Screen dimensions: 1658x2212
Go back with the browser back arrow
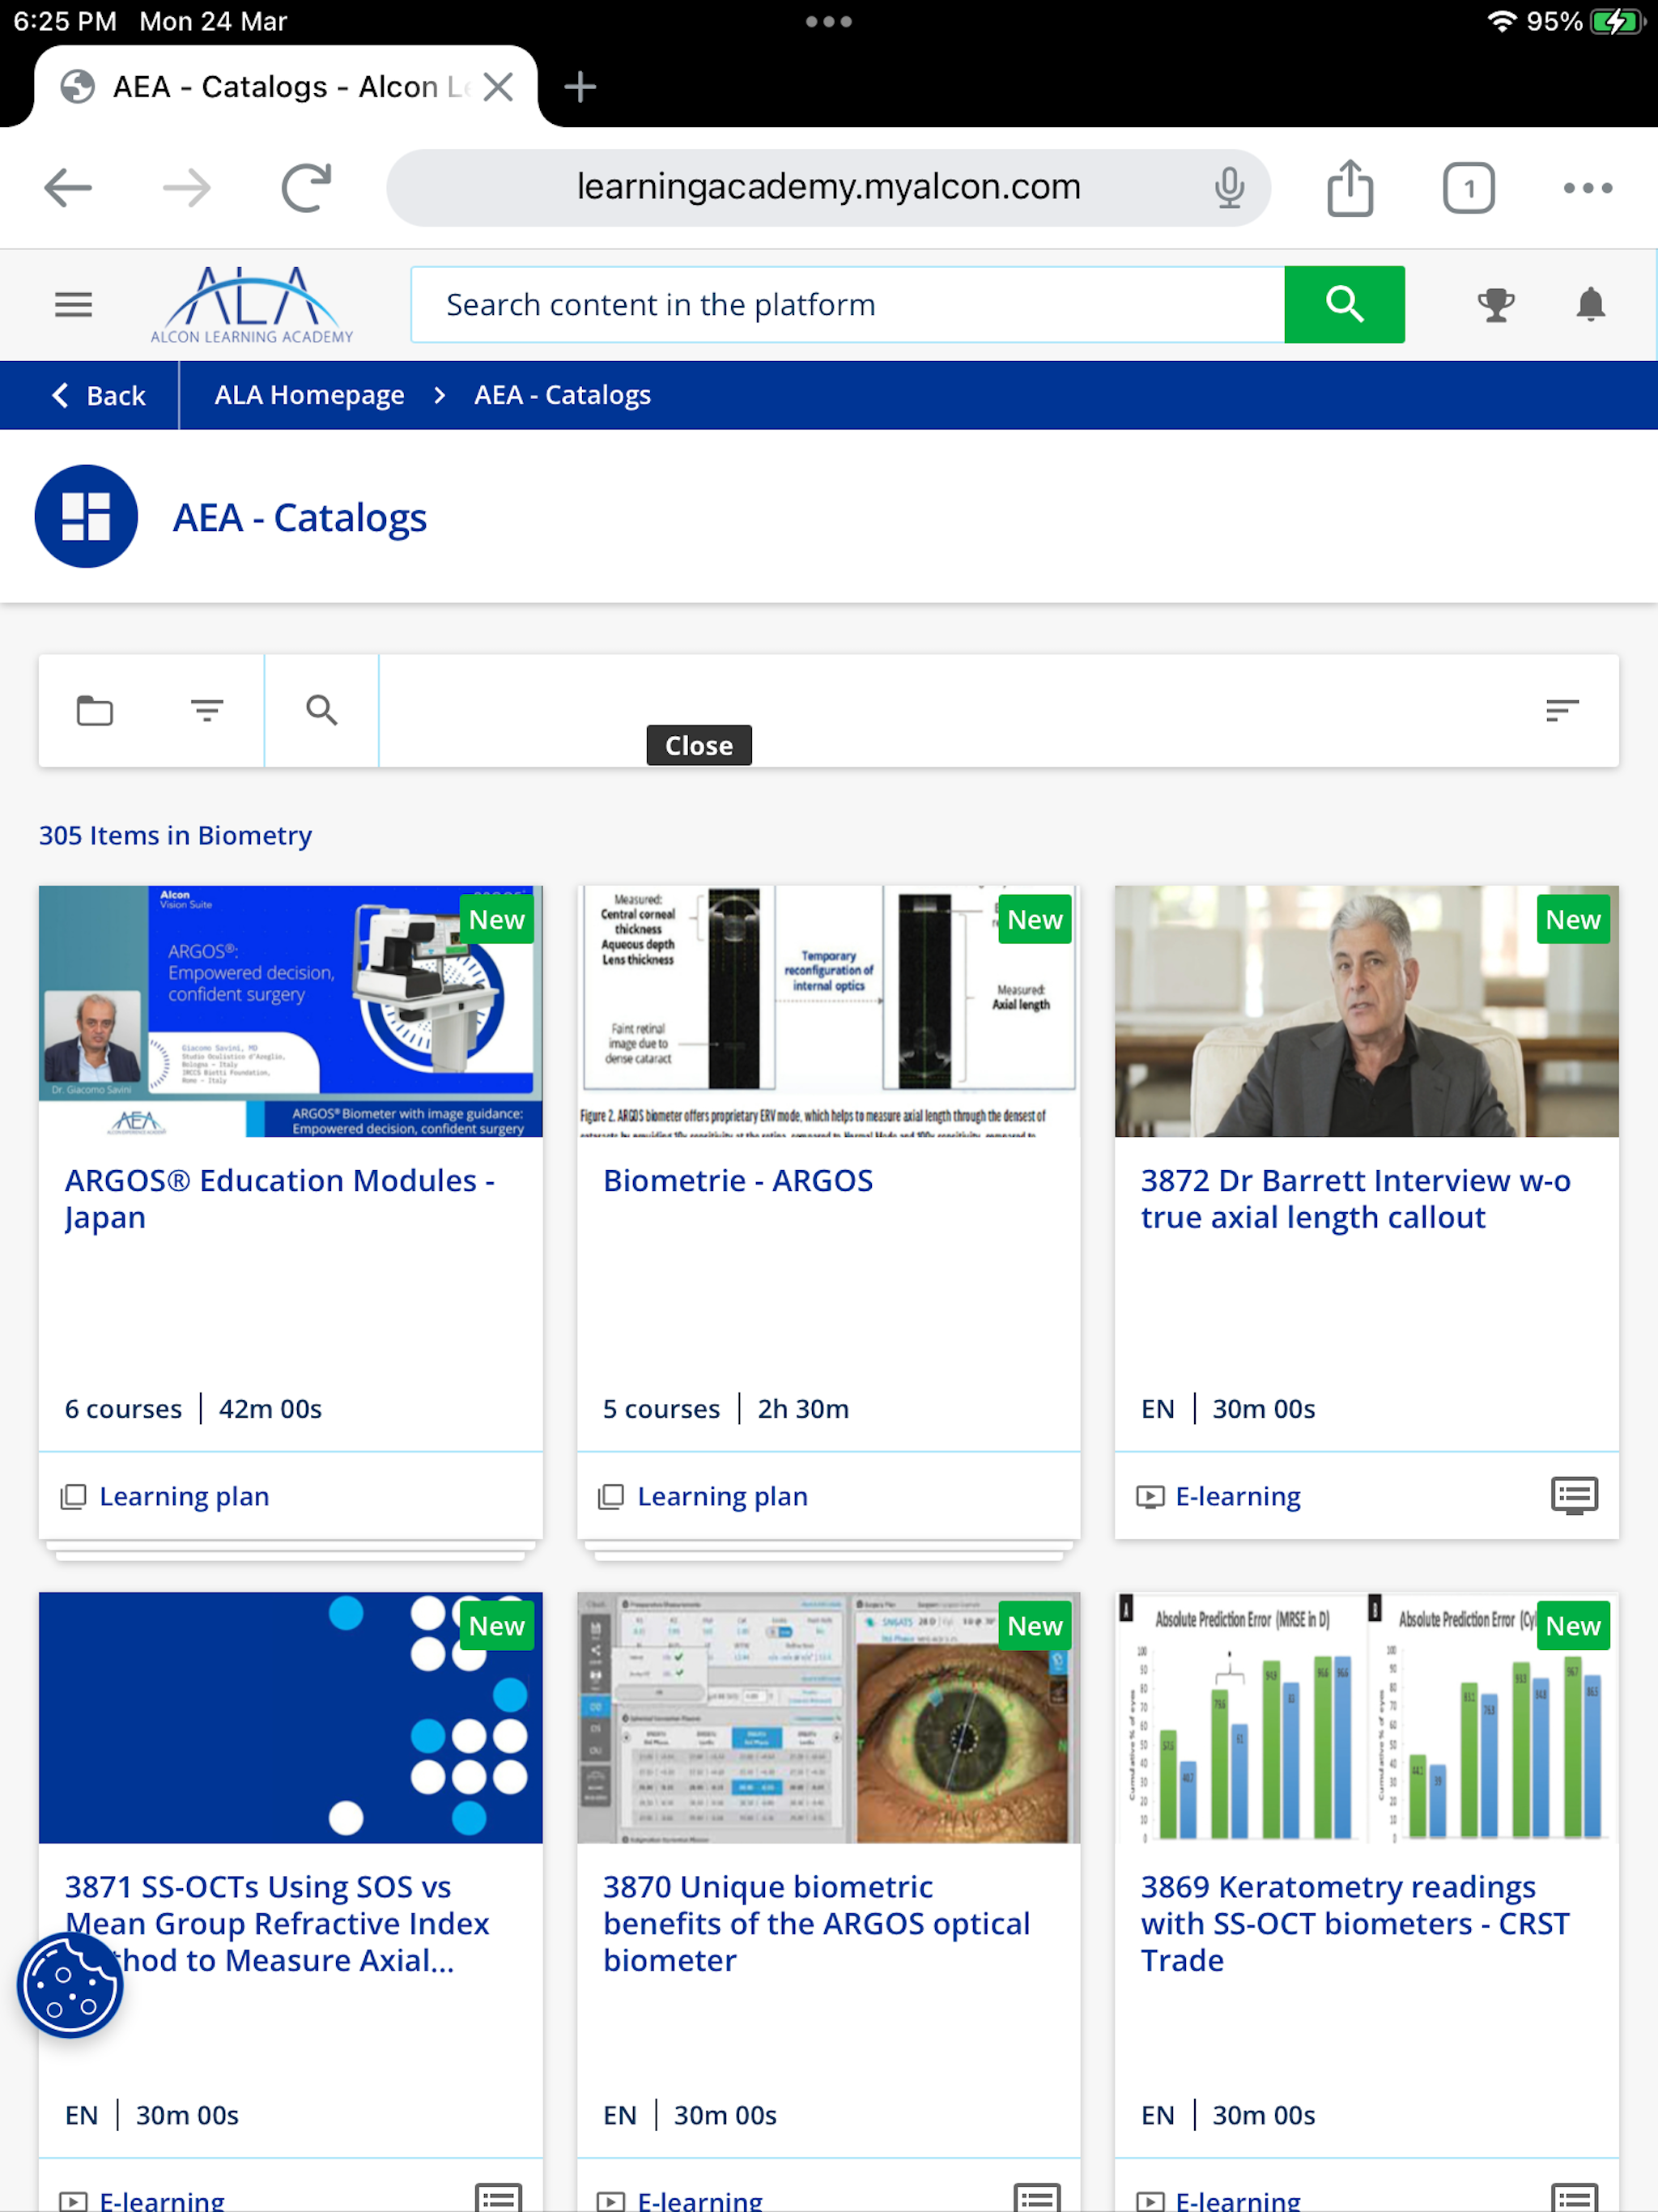click(x=68, y=187)
